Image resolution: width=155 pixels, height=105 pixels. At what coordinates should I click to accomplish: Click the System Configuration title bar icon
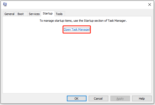pyautogui.click(x=5, y=5)
